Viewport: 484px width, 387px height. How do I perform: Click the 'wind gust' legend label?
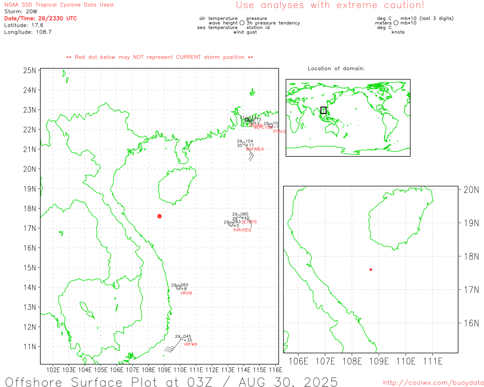coord(245,32)
